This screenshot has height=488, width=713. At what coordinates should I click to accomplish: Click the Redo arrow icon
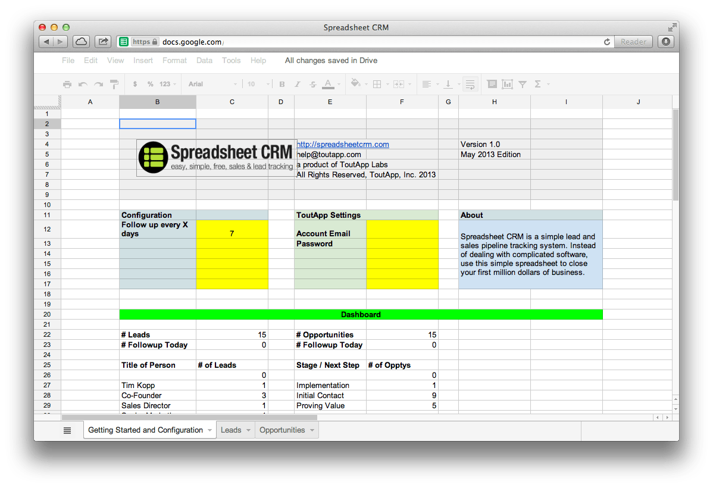(98, 84)
